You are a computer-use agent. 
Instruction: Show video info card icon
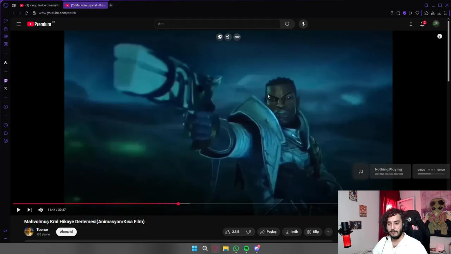click(x=439, y=36)
